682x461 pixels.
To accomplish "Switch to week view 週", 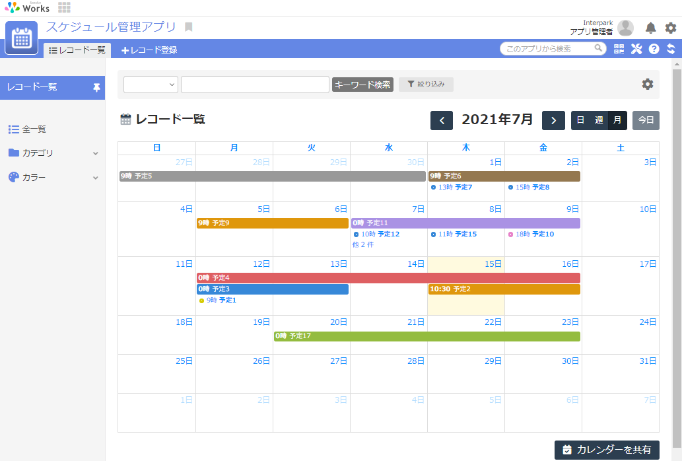I will (599, 120).
